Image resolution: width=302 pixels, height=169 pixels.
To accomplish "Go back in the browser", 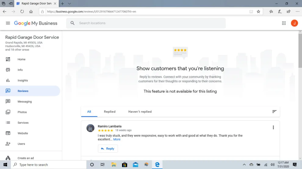I will [5, 12].
